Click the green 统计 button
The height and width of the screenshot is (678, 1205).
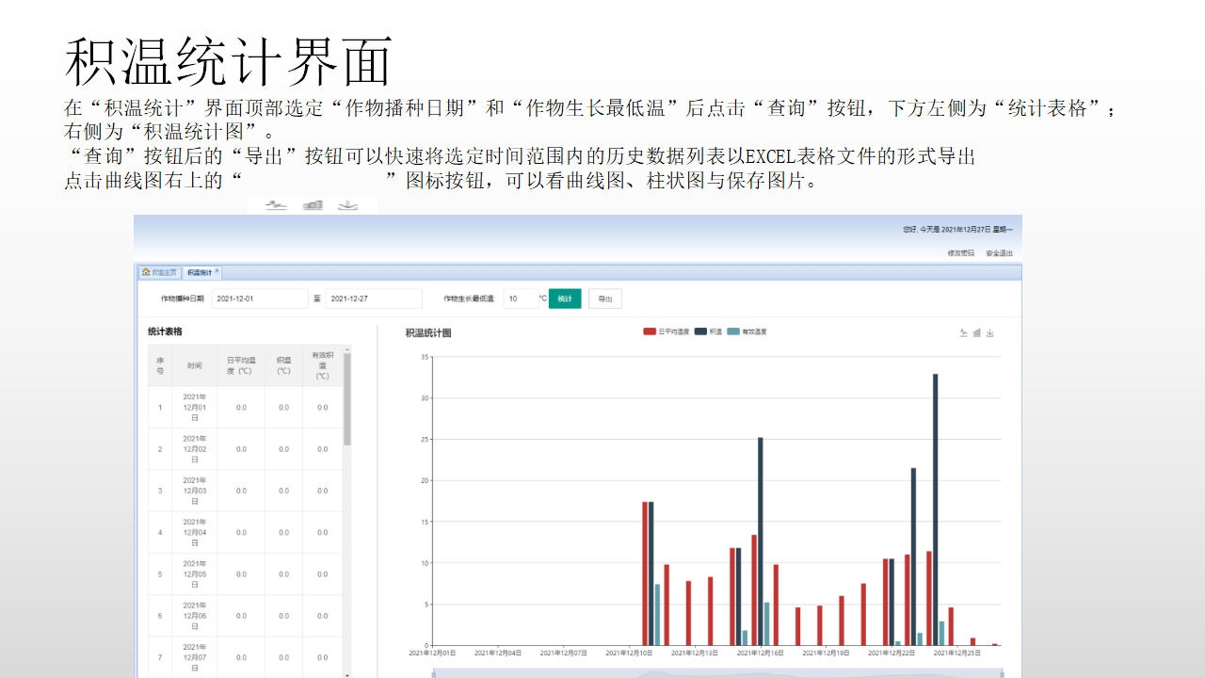click(565, 299)
